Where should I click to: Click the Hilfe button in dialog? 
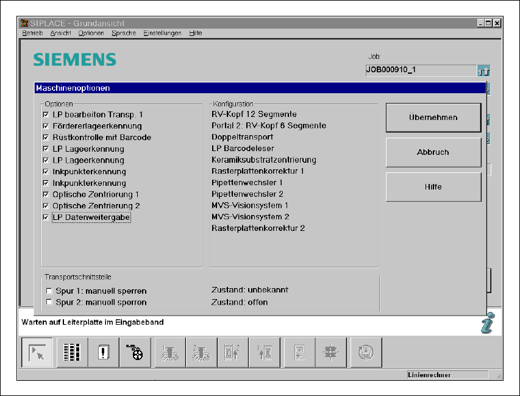[x=433, y=187]
